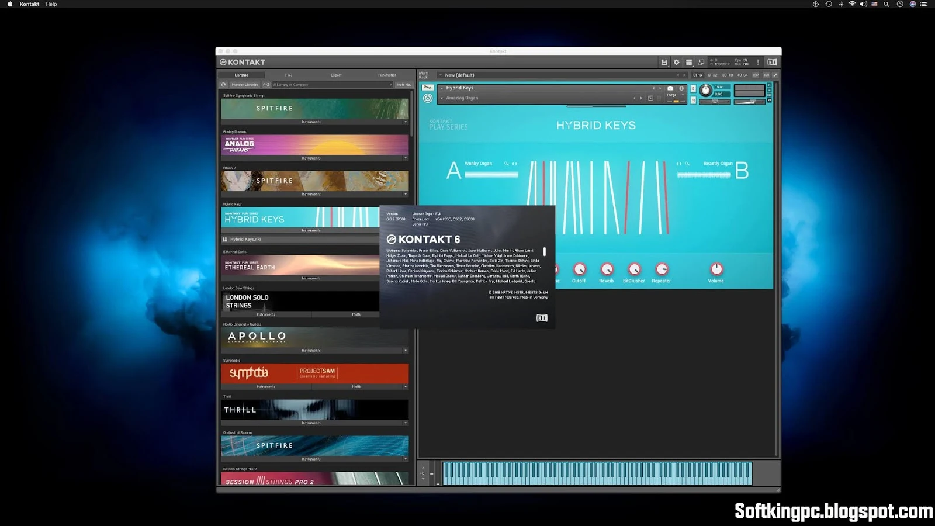Switch to the Expert tab

click(336, 75)
